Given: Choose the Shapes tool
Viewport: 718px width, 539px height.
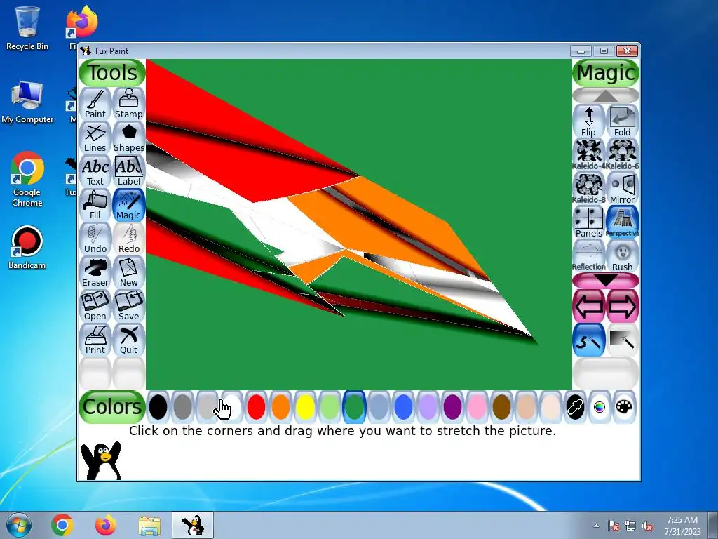Looking at the screenshot, I should (x=129, y=138).
